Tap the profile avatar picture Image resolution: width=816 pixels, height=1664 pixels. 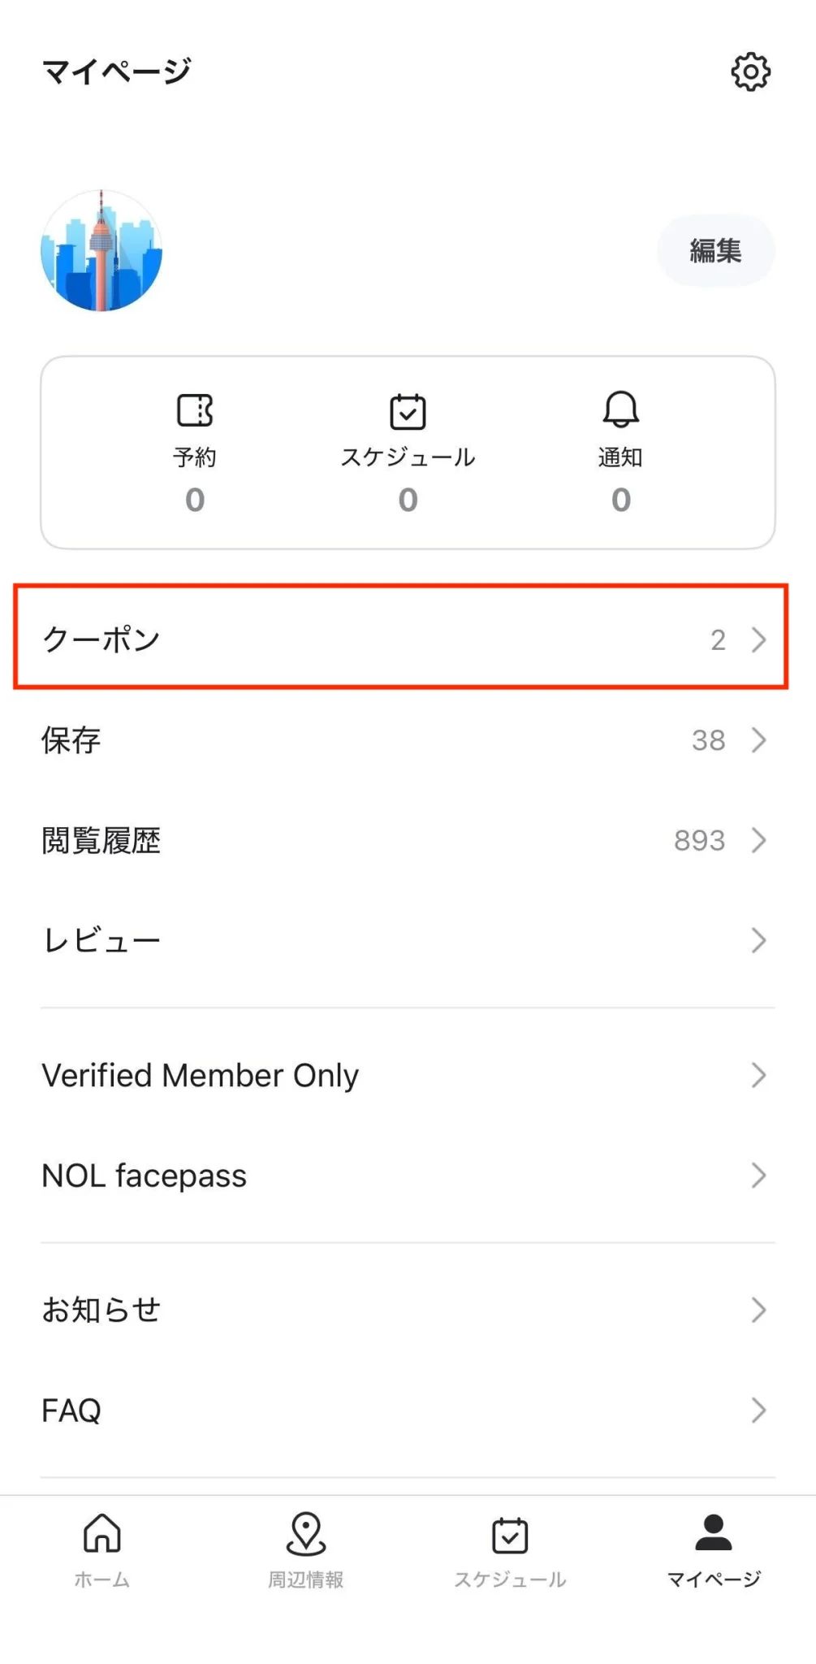101,251
